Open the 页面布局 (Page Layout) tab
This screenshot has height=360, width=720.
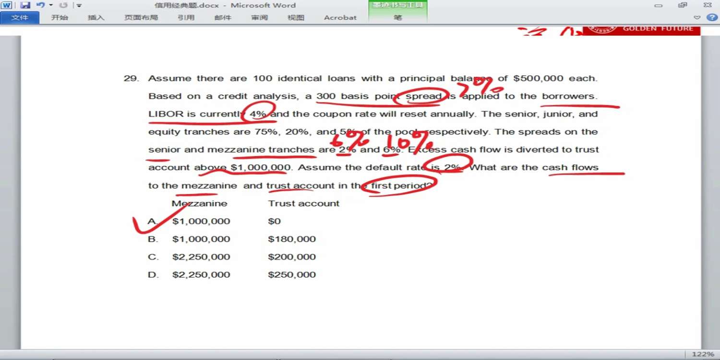141,18
